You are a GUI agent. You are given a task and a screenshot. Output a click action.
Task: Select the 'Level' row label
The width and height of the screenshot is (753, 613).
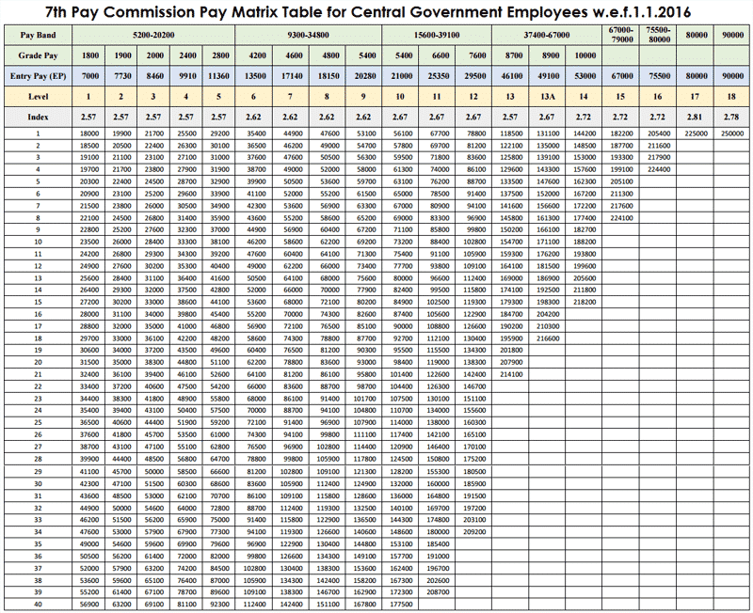38,97
